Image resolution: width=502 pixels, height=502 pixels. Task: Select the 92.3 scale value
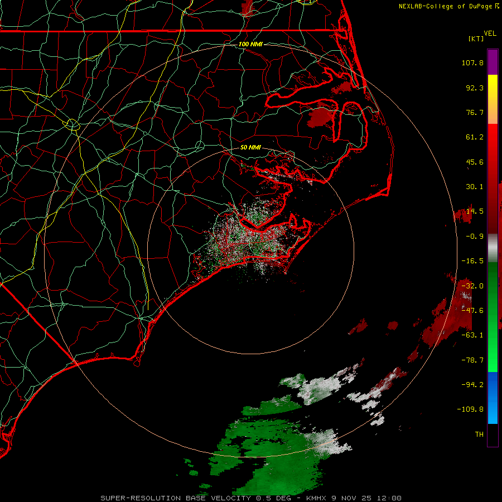(x=475, y=88)
